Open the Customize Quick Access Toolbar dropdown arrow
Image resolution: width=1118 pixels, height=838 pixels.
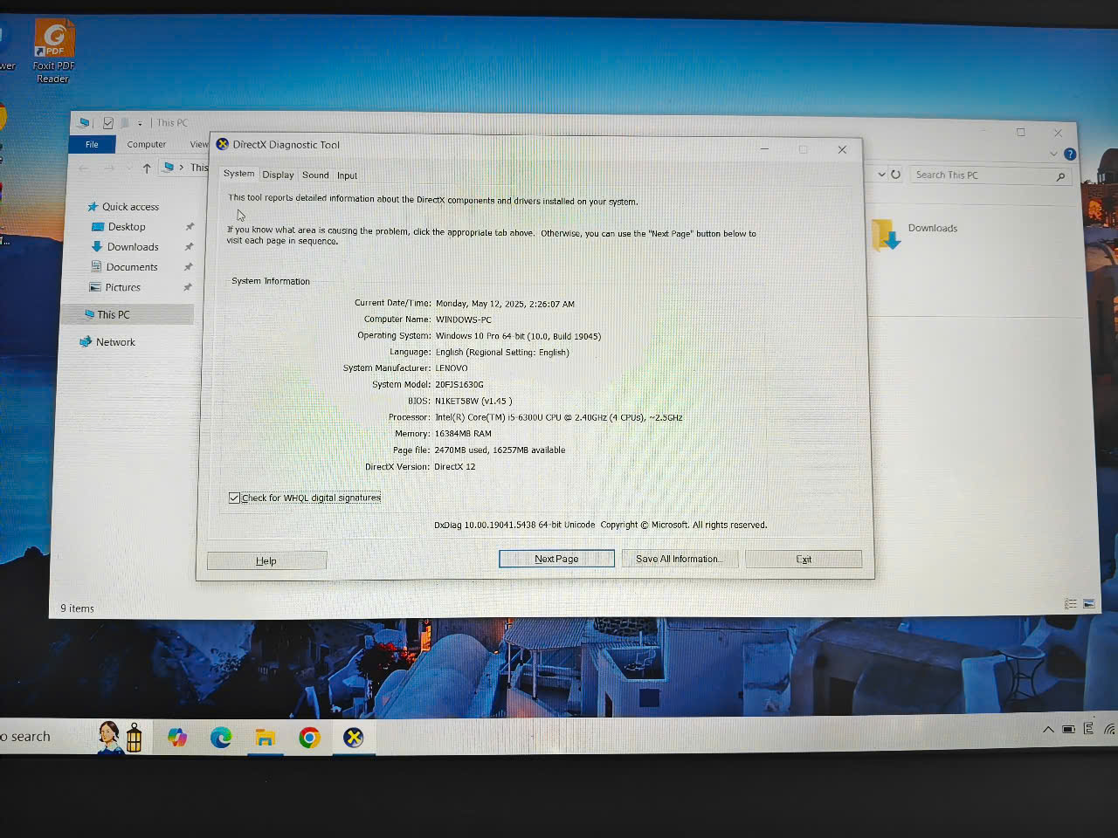point(140,124)
